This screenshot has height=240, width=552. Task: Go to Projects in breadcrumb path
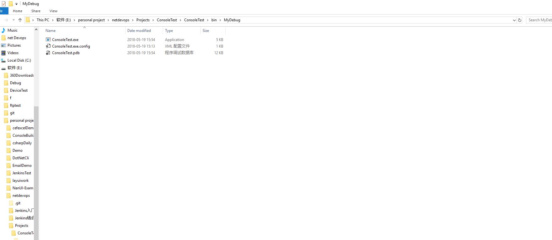143,20
